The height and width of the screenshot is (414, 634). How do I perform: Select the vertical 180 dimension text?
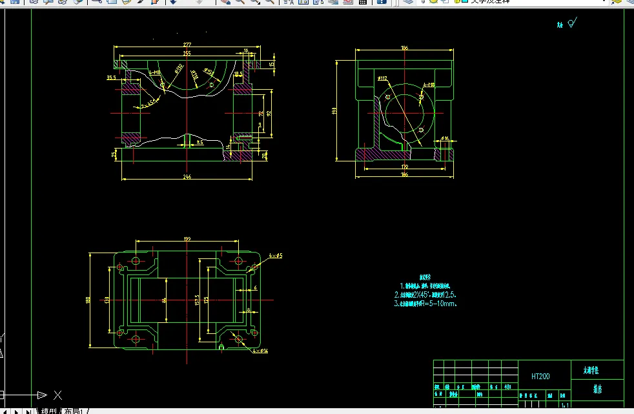point(88,300)
